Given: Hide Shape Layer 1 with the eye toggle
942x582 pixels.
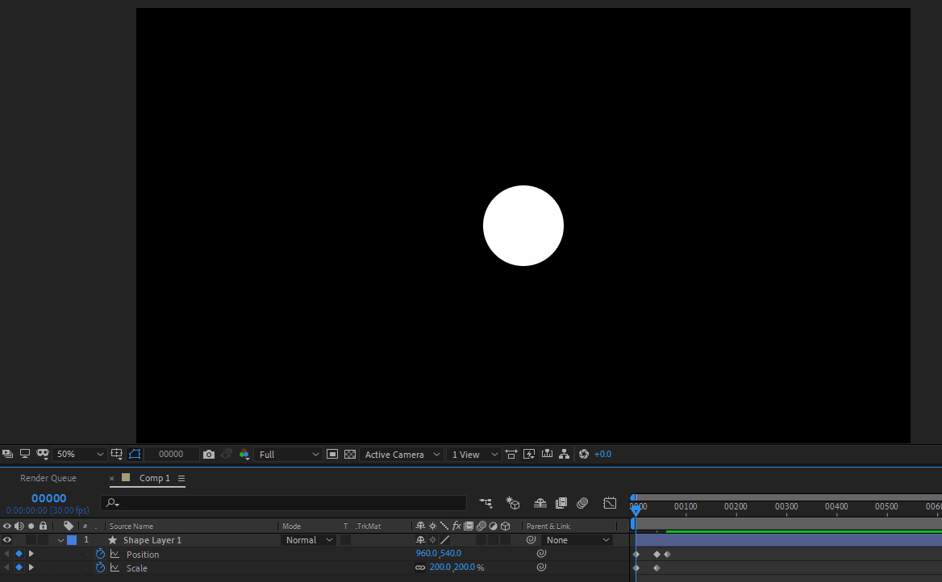Looking at the screenshot, I should (x=7, y=540).
